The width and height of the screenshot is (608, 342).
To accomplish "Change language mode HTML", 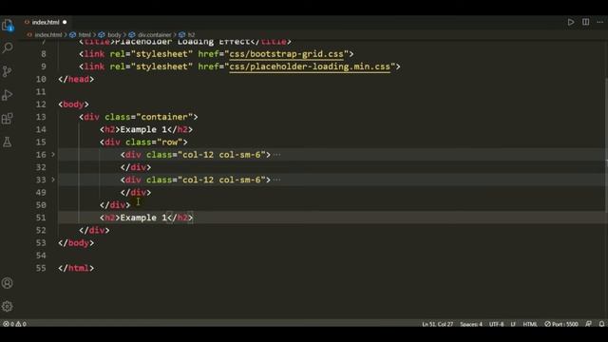I will point(530,324).
